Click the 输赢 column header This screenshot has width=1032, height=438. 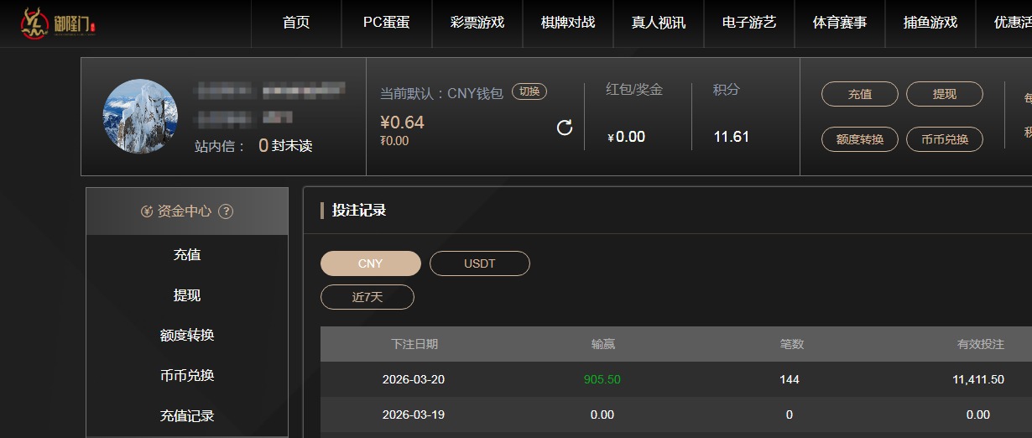(x=602, y=344)
